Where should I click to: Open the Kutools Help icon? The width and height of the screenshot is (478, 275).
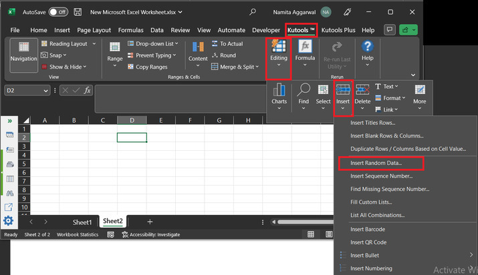367,51
